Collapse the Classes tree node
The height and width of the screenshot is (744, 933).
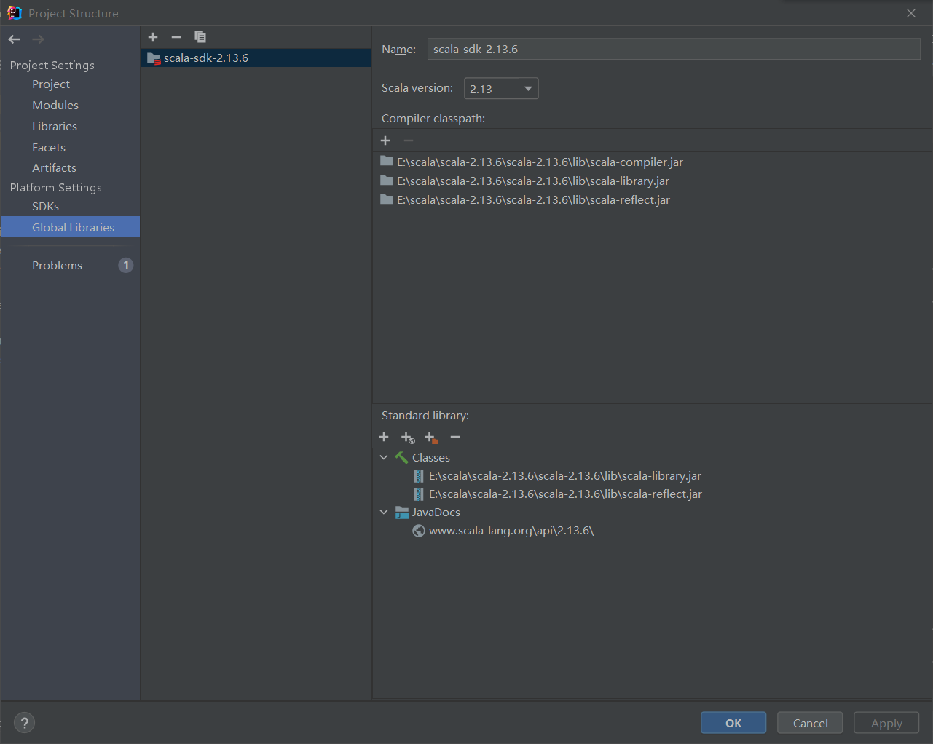point(384,457)
